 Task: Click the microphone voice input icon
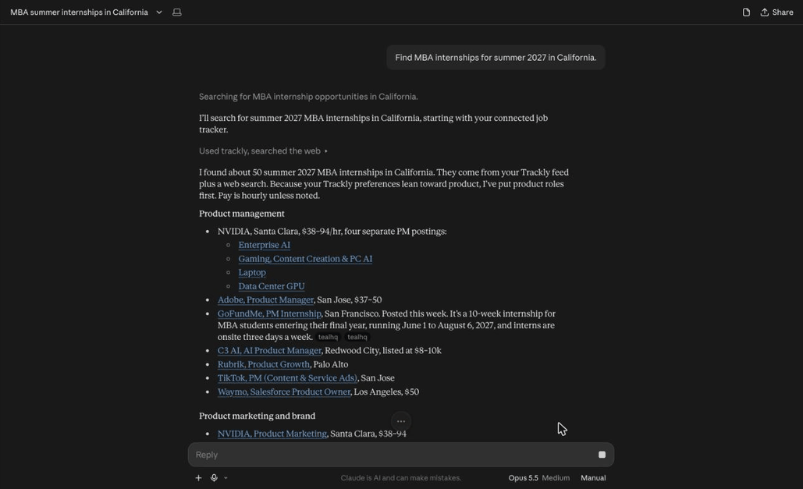coord(214,478)
